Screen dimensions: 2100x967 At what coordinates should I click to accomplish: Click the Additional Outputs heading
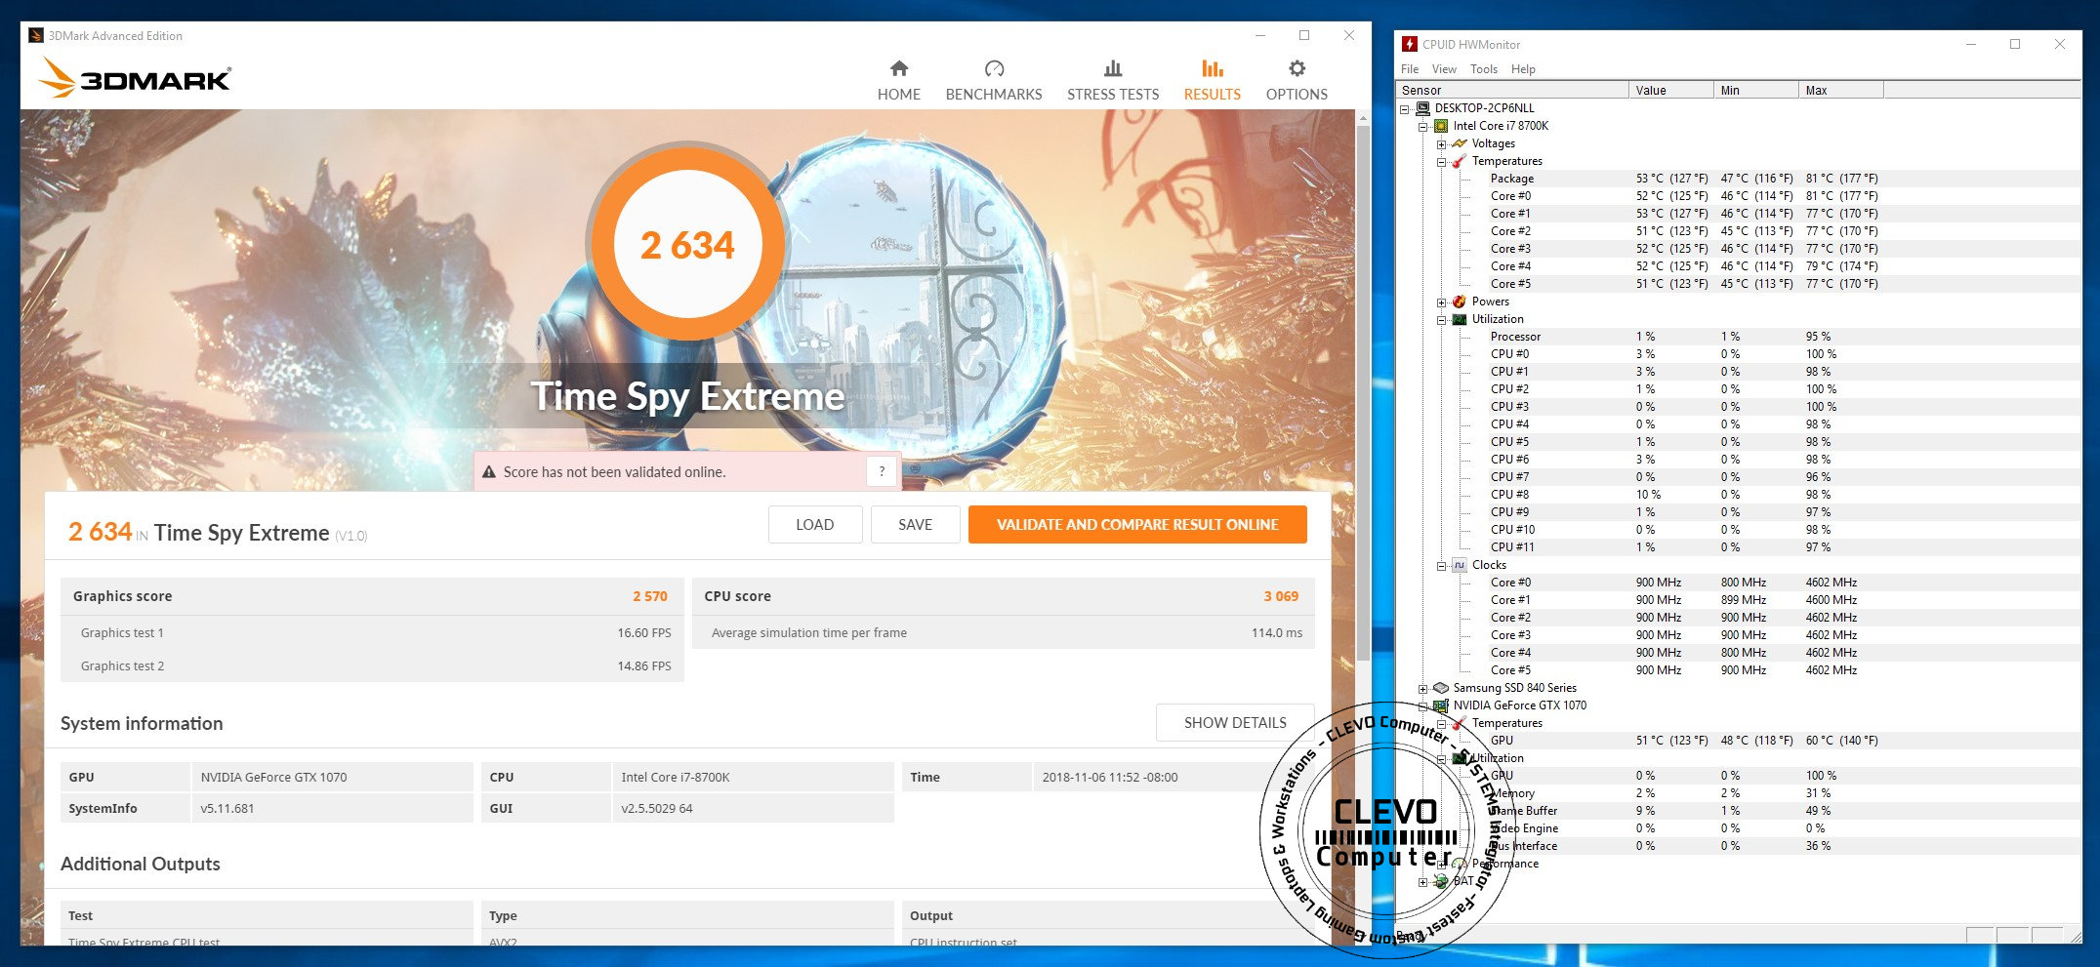point(141,864)
